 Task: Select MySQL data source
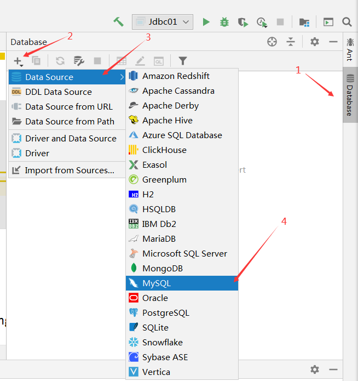(182, 283)
